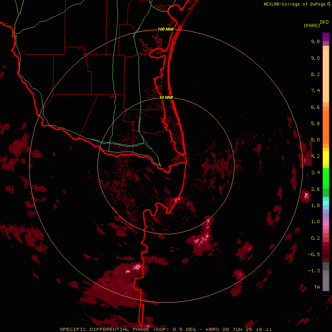Click the Specific Differential Phase (KDP) product title

115,329
